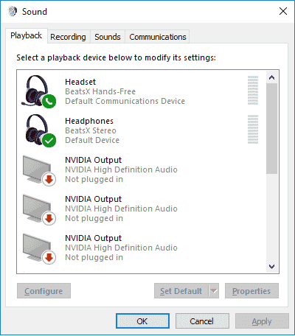Select the Headphones BeatsX Stereo icon
295x336 pixels.
[40, 130]
